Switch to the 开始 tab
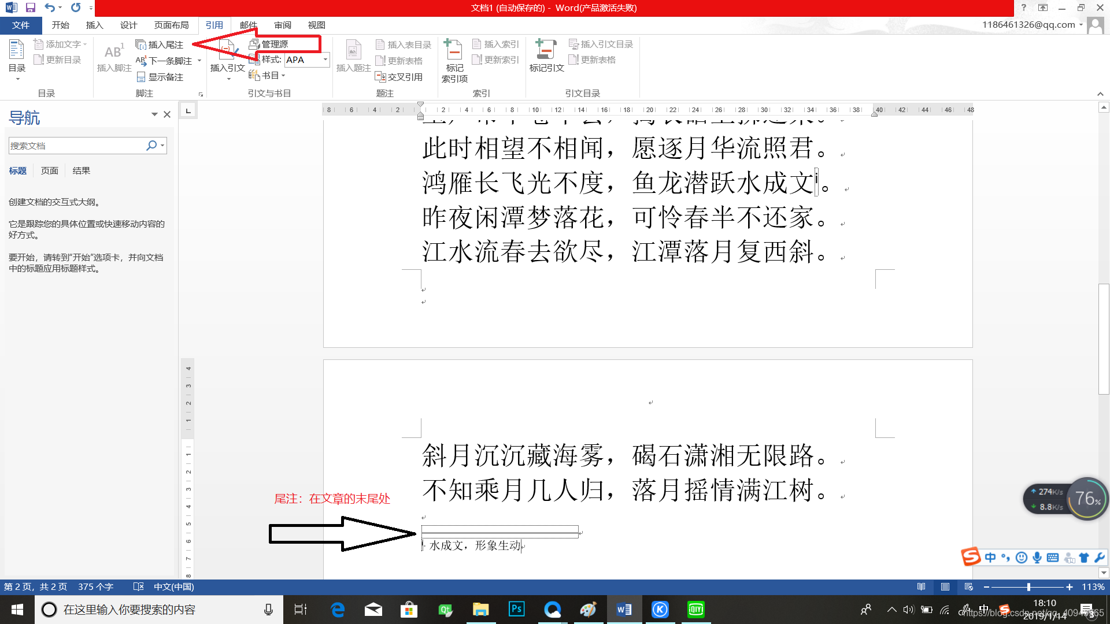 click(x=60, y=25)
